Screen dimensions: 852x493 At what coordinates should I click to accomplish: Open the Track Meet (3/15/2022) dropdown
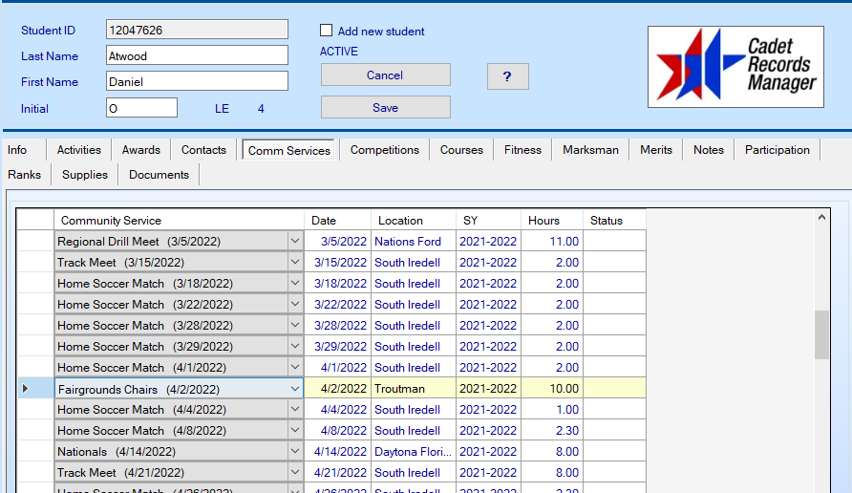[295, 263]
